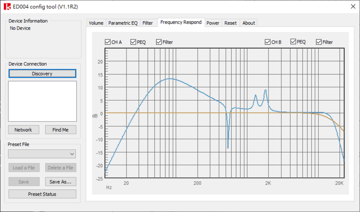Toggle the PEQ checkbox for channel A
Viewport: 360px width, 212px height.
point(133,42)
